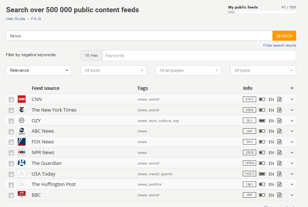Click the EN language label in BBC row
This screenshot has width=308, height=207.
coord(271,195)
